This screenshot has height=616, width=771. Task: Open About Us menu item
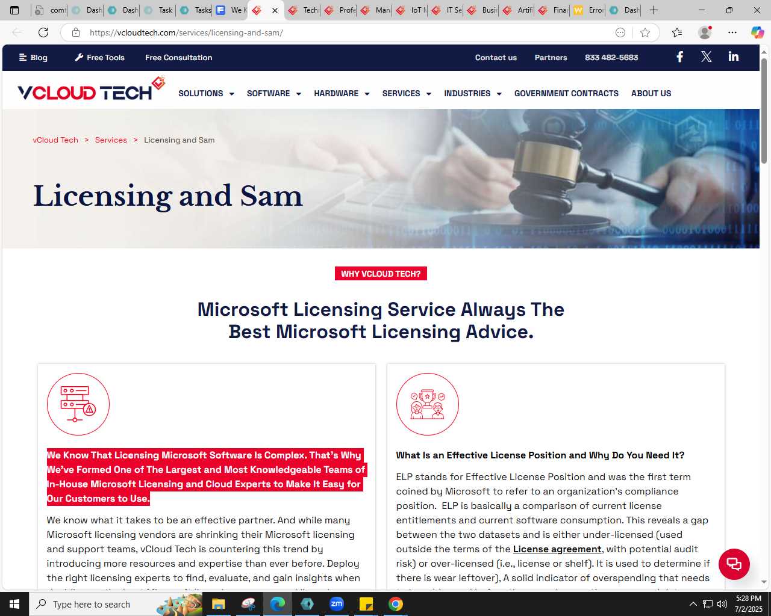point(651,93)
